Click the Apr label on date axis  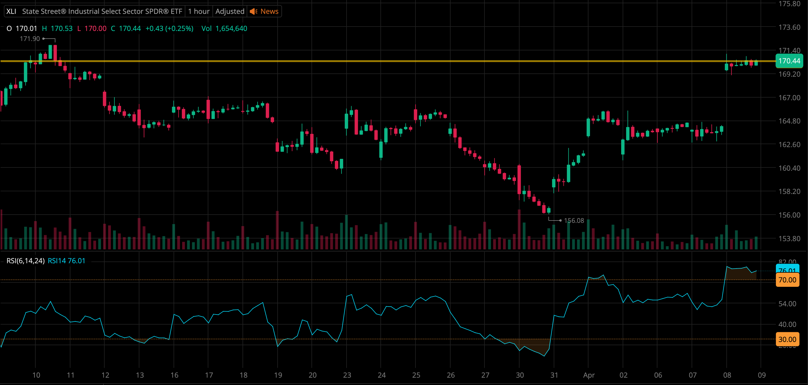[x=589, y=375]
